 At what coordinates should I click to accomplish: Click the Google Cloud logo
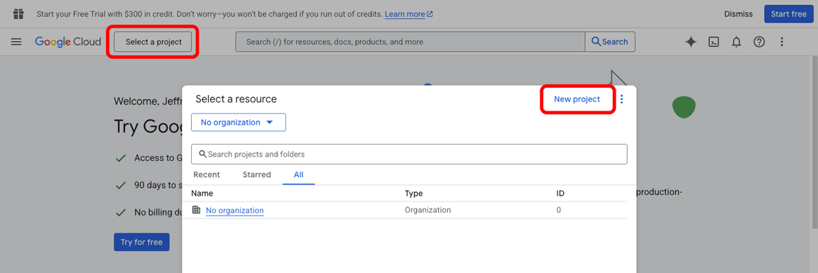pyautogui.click(x=68, y=42)
